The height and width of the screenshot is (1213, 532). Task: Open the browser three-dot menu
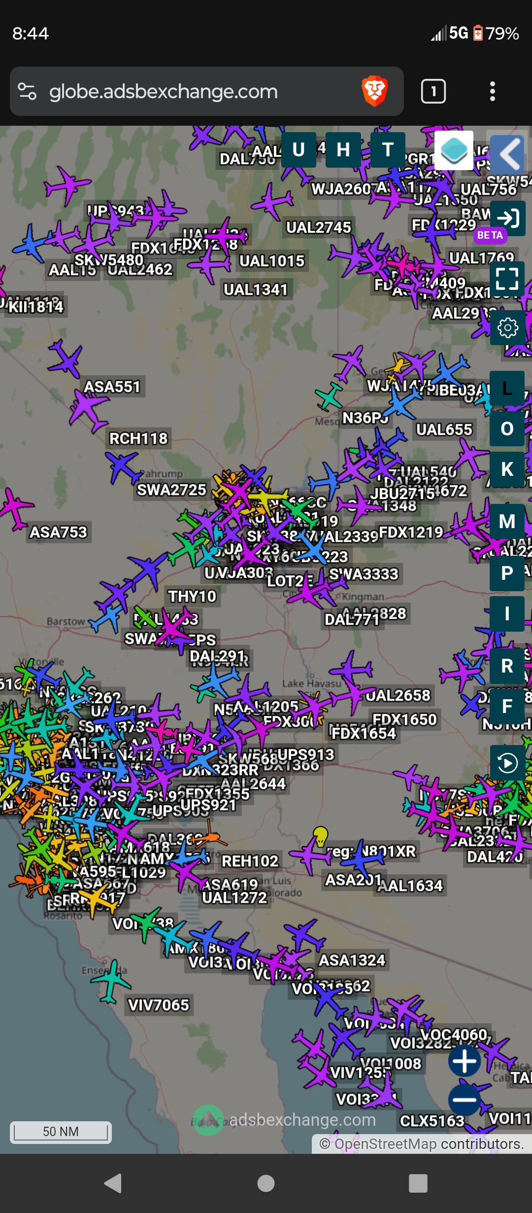click(492, 91)
